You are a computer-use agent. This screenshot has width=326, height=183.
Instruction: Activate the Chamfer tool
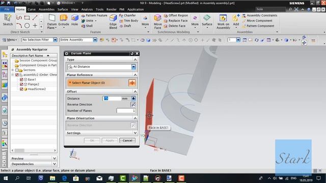[x=127, y=15]
